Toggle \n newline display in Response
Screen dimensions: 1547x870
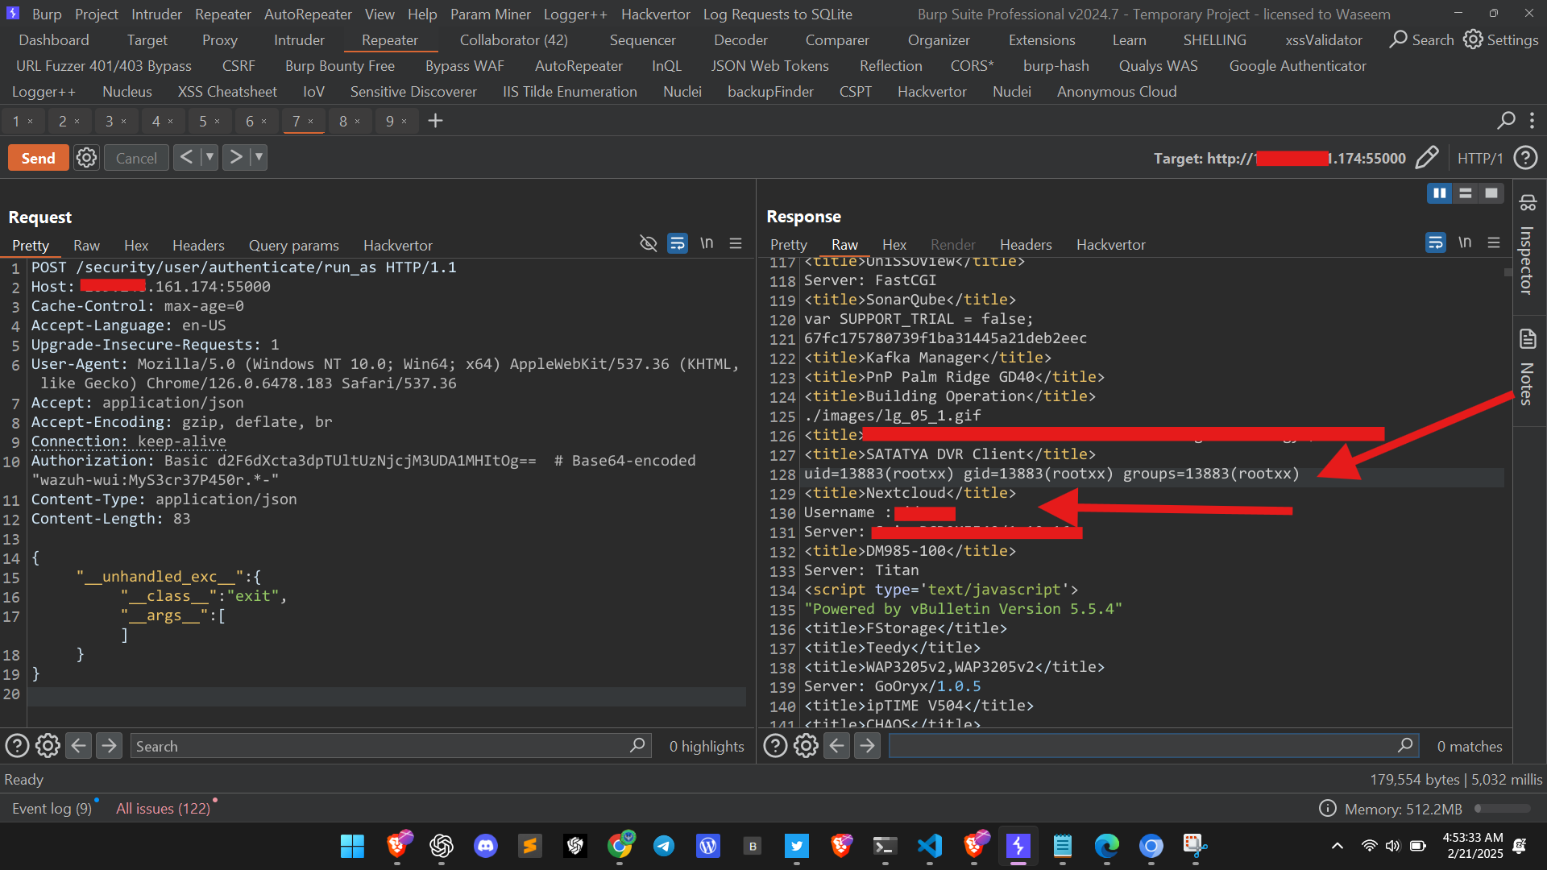[x=1465, y=242]
